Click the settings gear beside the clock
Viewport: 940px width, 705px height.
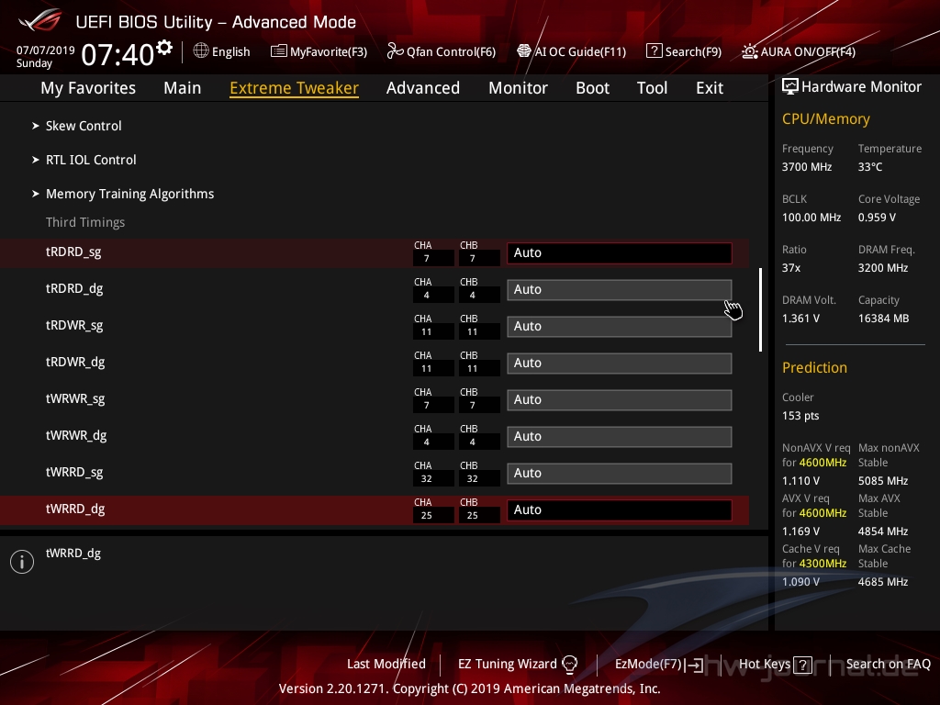(164, 48)
